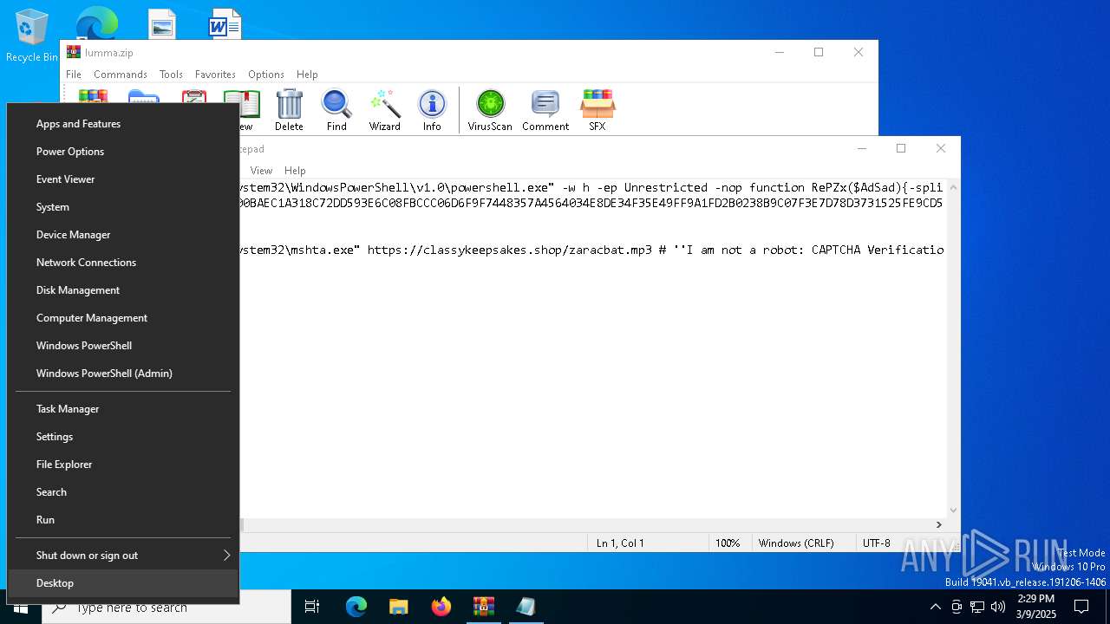Open the notification center icon
The image size is (1110, 624).
tap(1081, 607)
